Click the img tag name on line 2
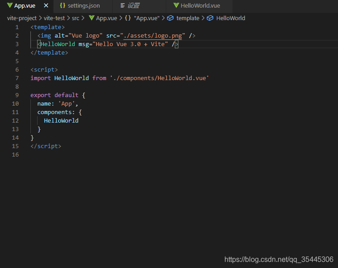338x268 pixels. (x=46, y=36)
